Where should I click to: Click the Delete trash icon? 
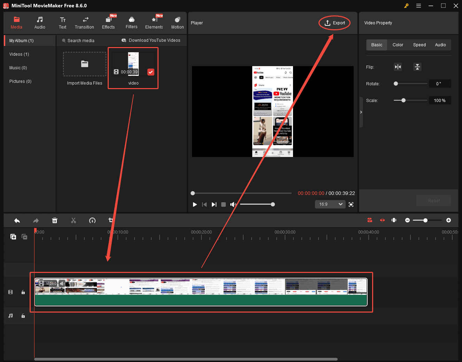click(x=55, y=220)
